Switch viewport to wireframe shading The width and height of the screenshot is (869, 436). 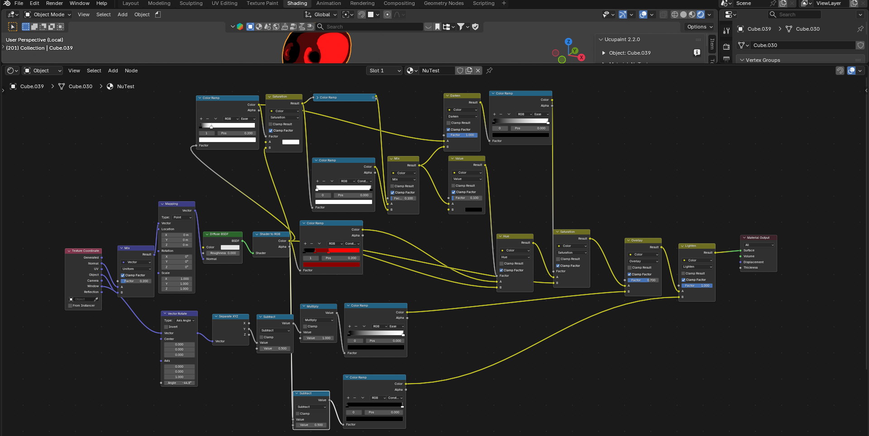click(675, 14)
